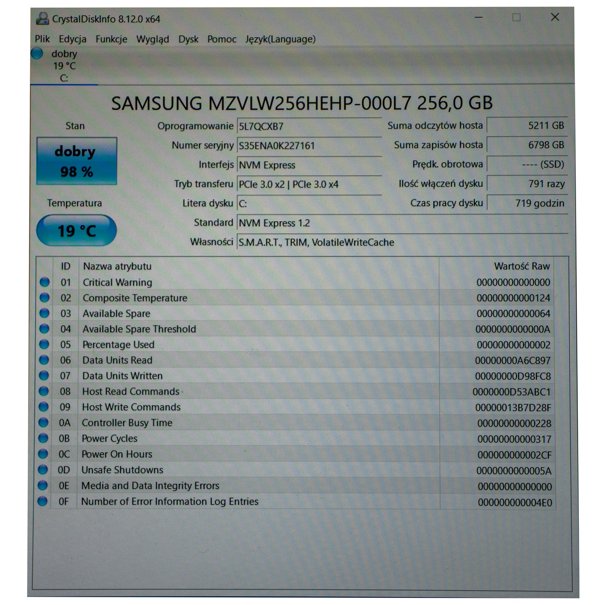Click the Wartość Raw column header
The height and width of the screenshot is (605, 605).
[x=497, y=266]
